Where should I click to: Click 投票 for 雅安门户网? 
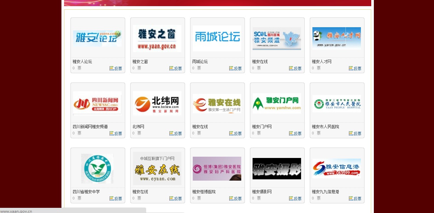click(295, 134)
